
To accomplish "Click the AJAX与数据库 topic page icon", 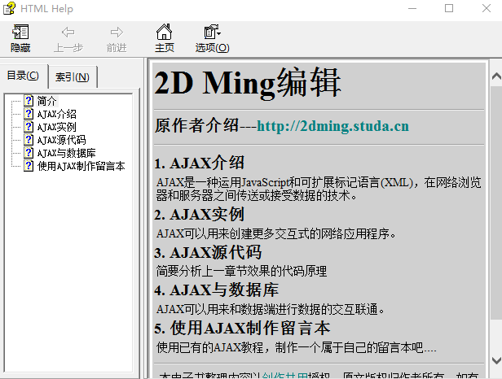I will (x=29, y=153).
